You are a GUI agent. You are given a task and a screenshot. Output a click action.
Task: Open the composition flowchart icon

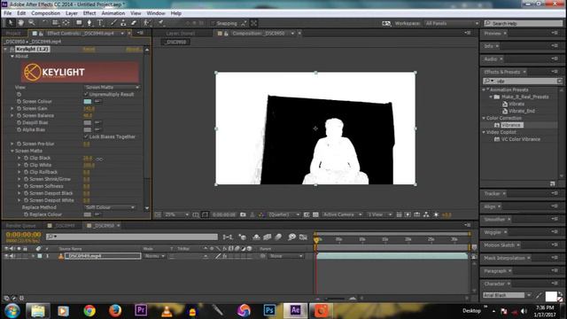pos(426,214)
